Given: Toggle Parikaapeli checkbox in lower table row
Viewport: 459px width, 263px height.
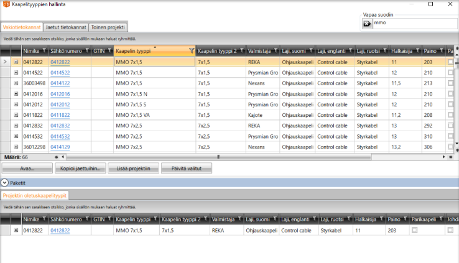Looking at the screenshot, I should tap(414, 230).
